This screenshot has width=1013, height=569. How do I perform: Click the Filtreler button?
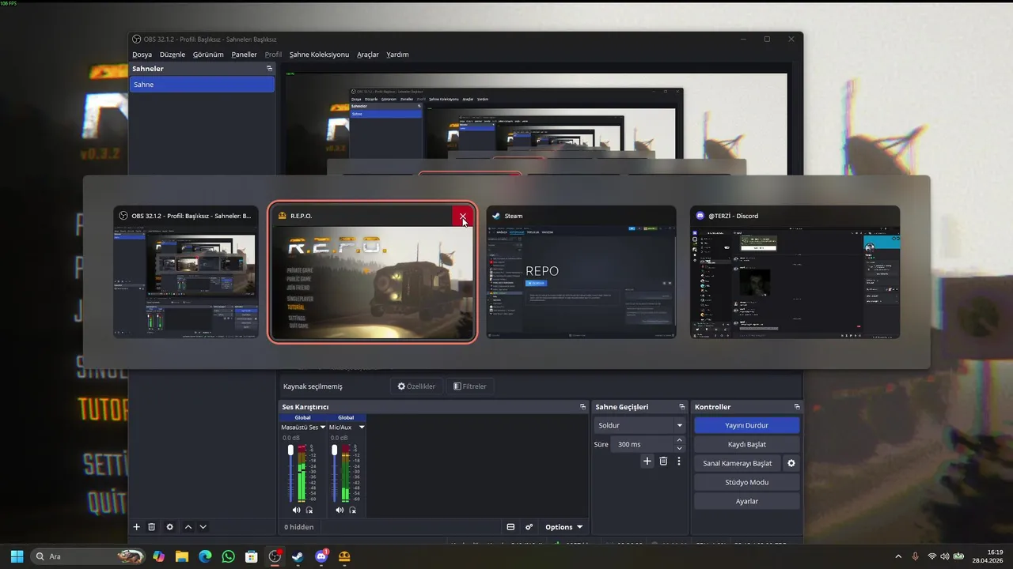point(470,386)
